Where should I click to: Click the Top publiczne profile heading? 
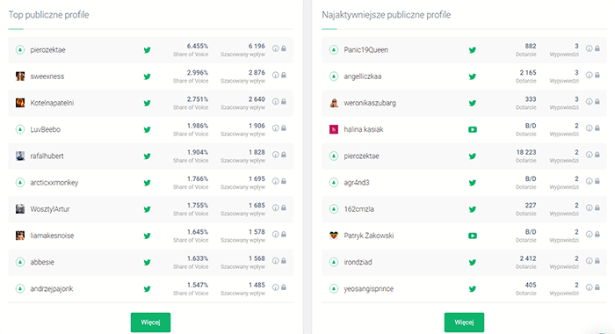coord(48,15)
